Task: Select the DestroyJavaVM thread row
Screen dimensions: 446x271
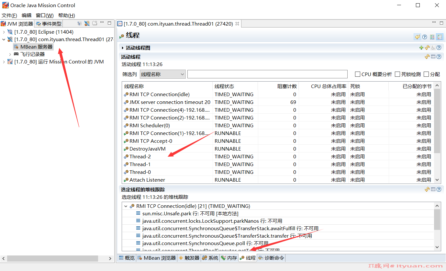Action: point(278,149)
